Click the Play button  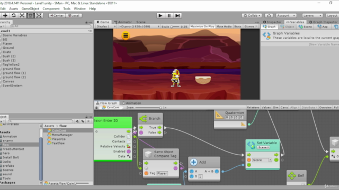[x=160, y=15]
